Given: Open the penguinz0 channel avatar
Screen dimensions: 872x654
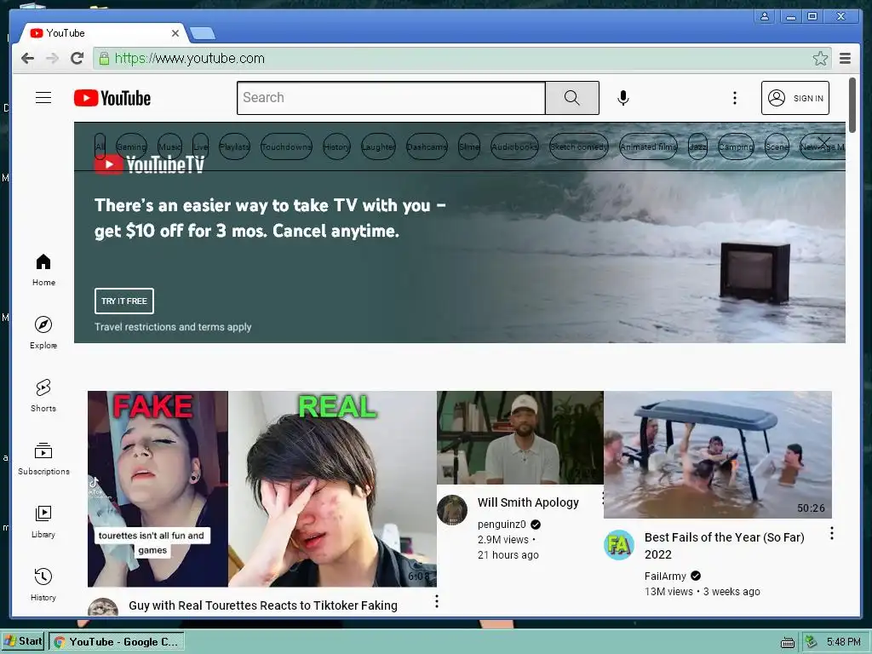Looking at the screenshot, I should pos(452,510).
